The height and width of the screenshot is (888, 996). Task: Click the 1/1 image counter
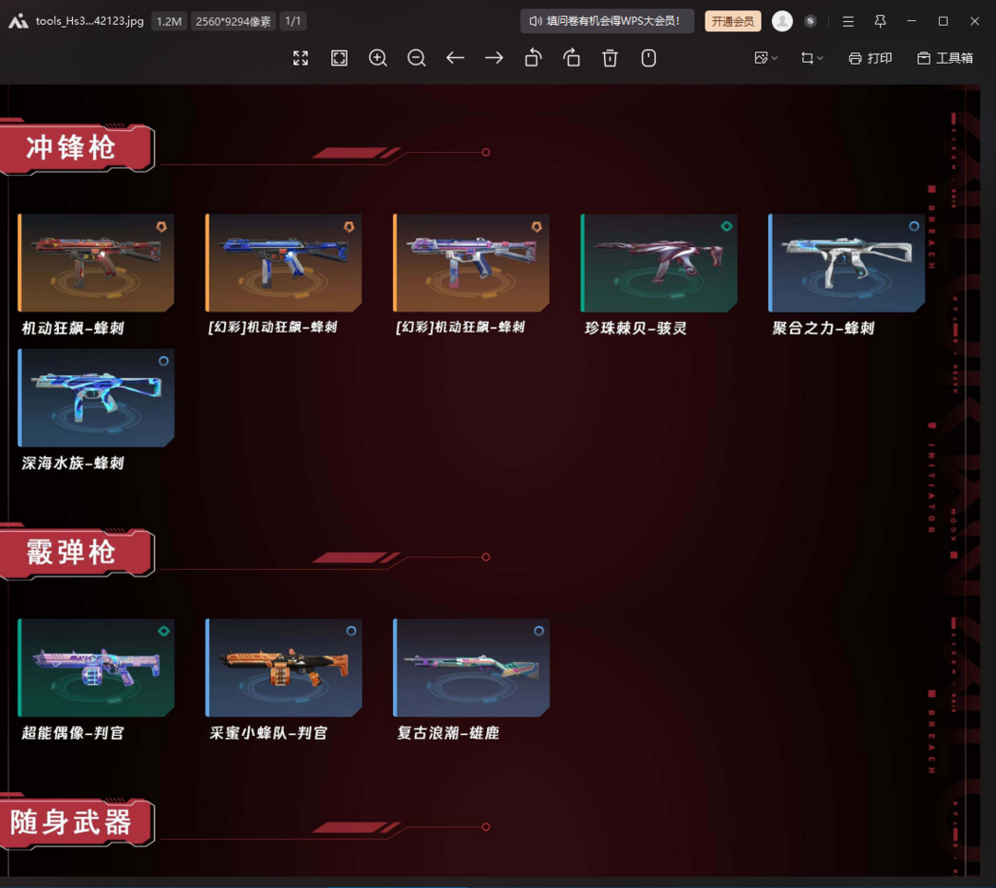(293, 21)
